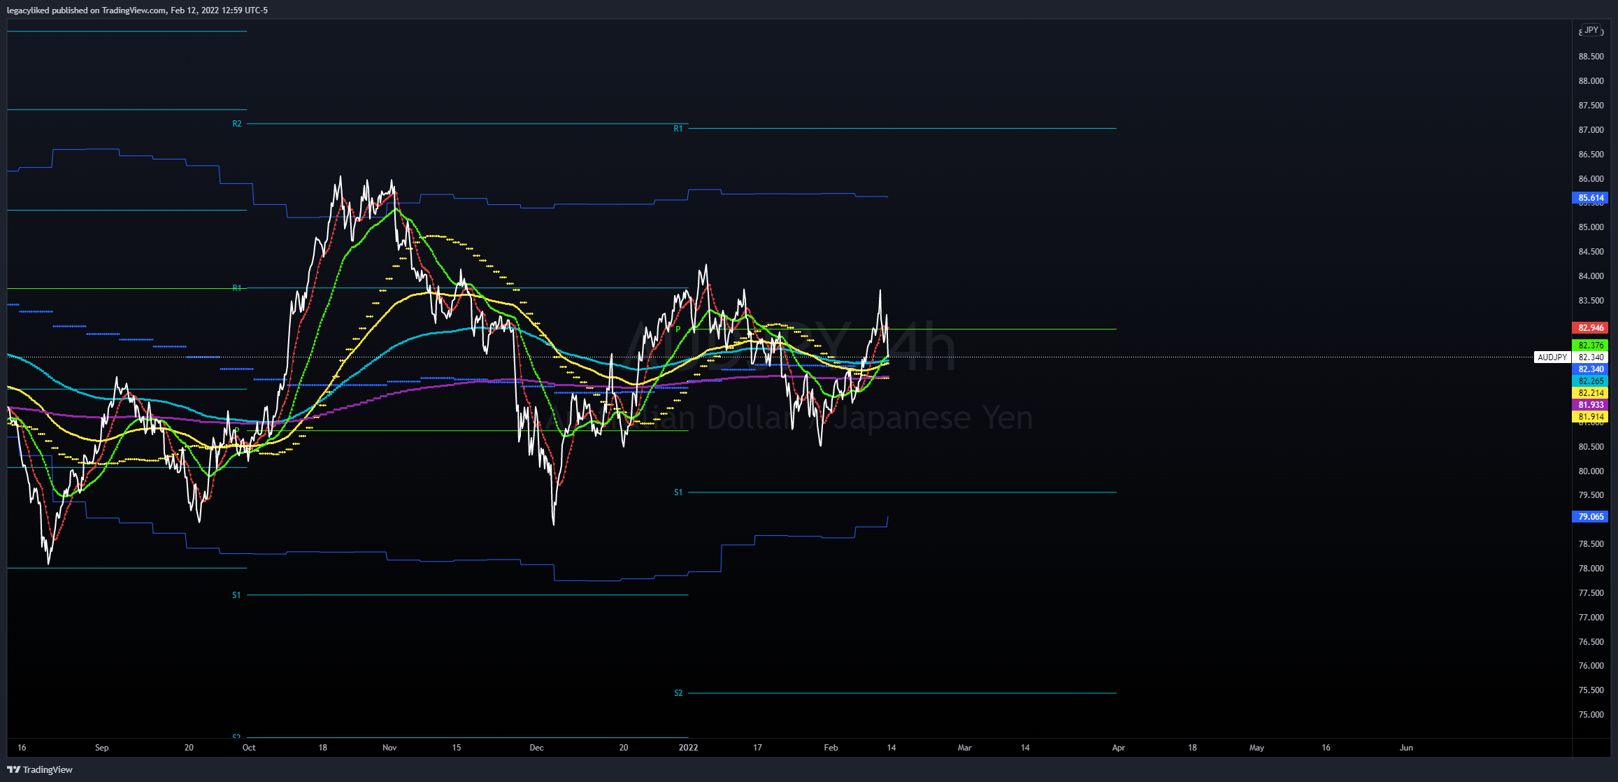This screenshot has height=782, width=1618.
Task: Click the 78.000 price axis label
Action: tap(1591, 569)
